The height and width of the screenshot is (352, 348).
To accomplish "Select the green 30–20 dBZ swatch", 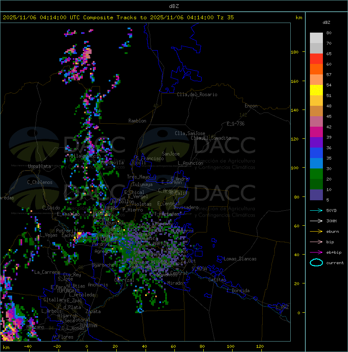I will (316, 174).
